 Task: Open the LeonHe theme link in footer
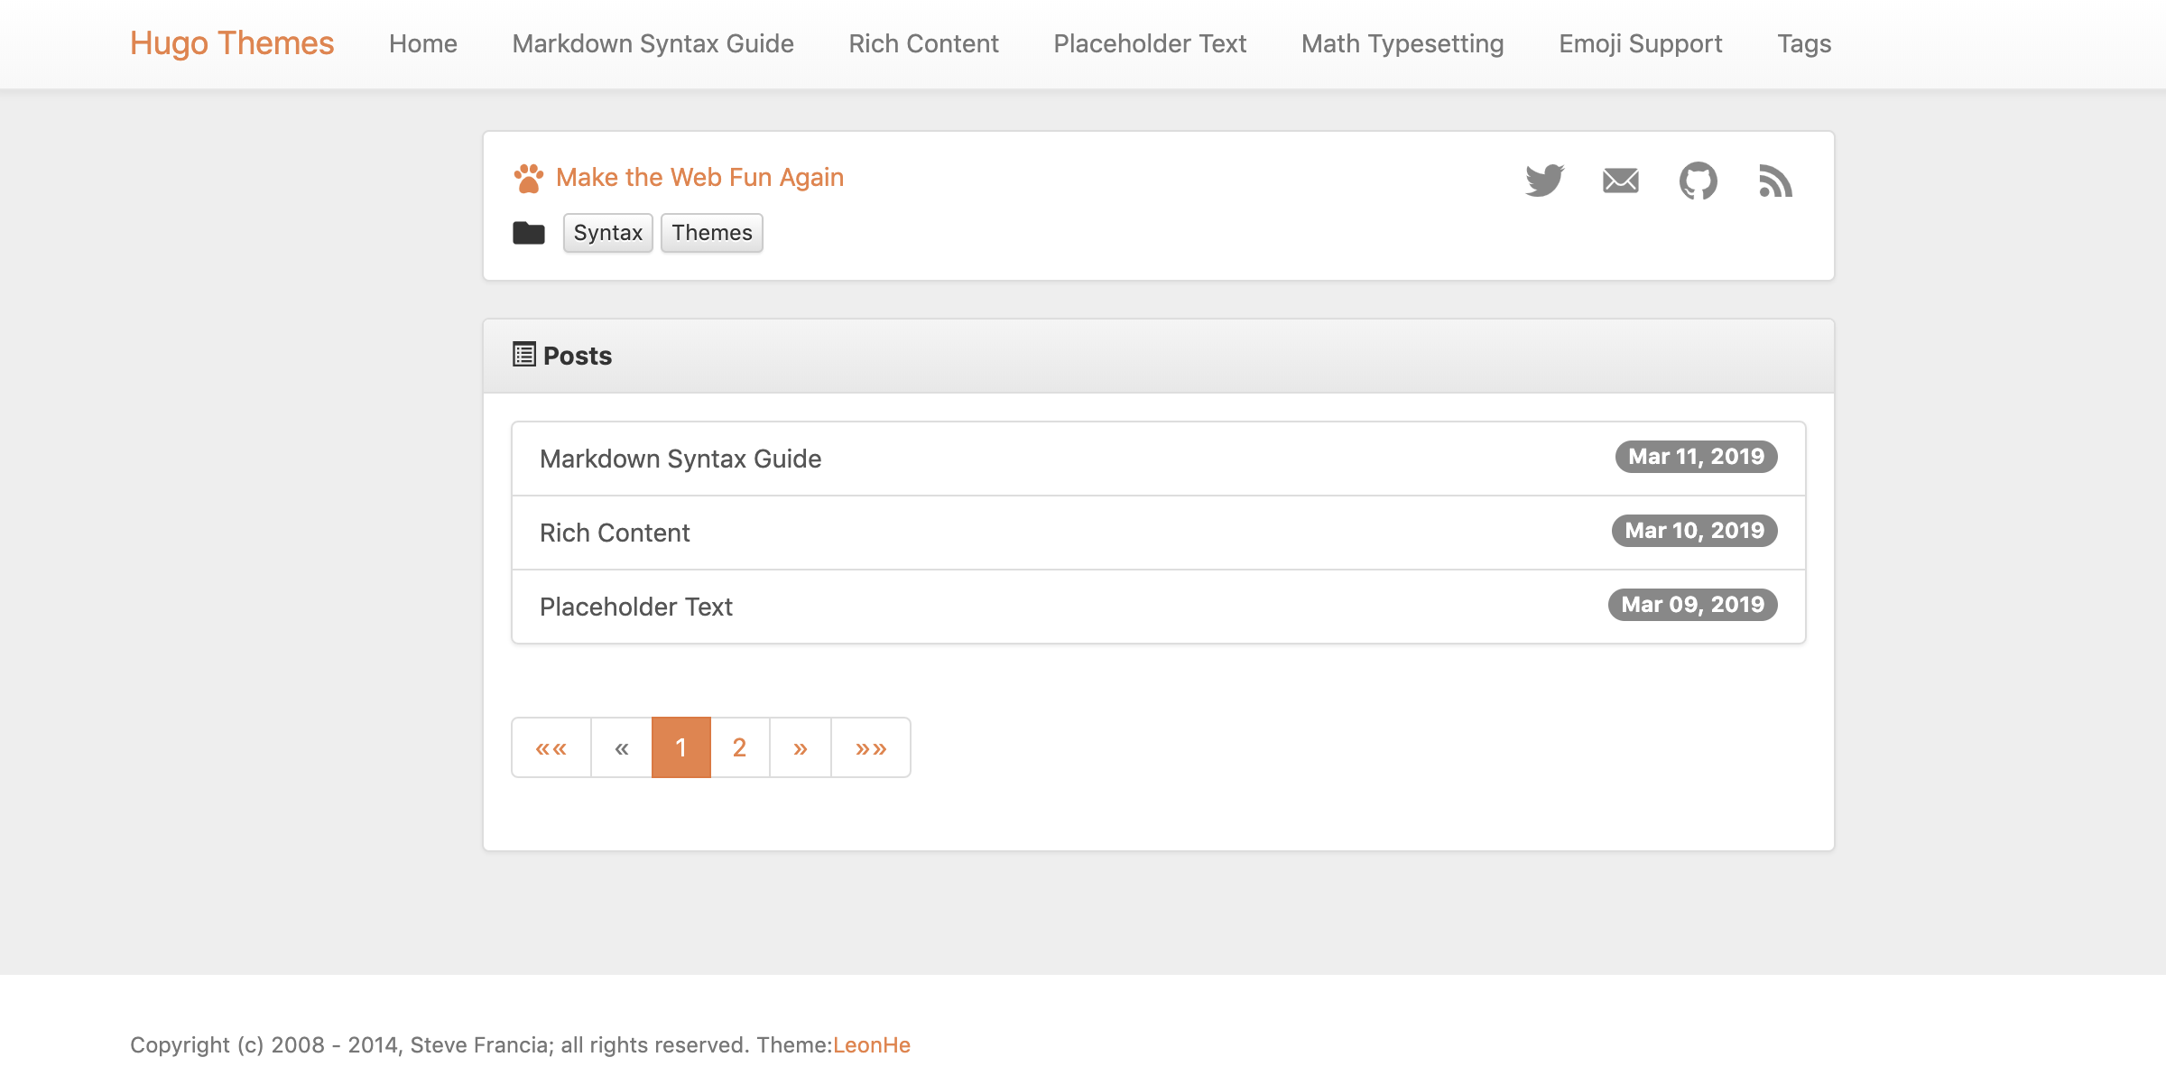[x=872, y=1044]
